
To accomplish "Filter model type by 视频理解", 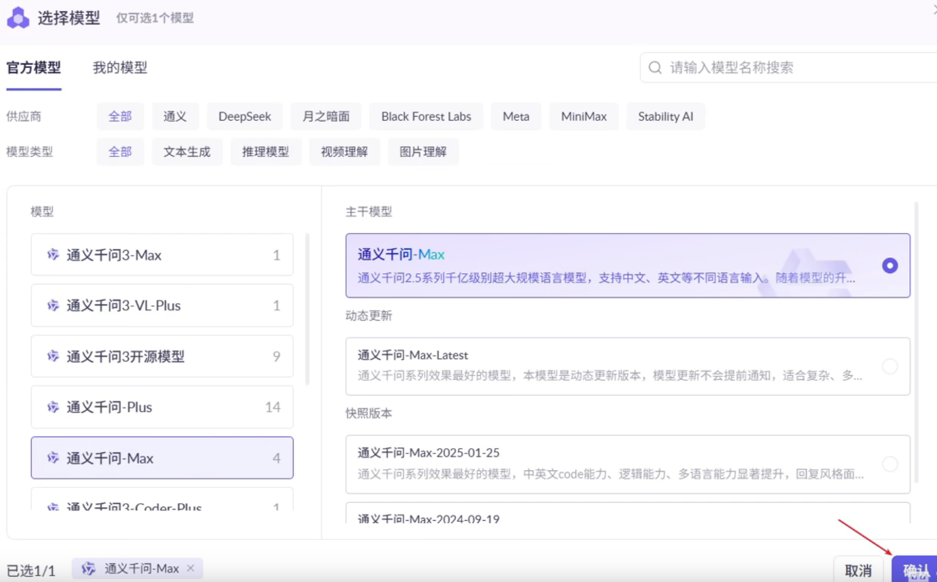I will 344,152.
